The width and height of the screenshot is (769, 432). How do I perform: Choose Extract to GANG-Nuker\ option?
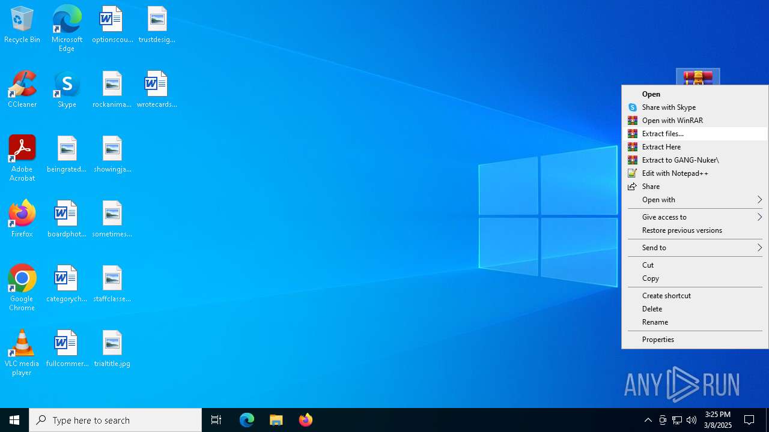coord(695,160)
